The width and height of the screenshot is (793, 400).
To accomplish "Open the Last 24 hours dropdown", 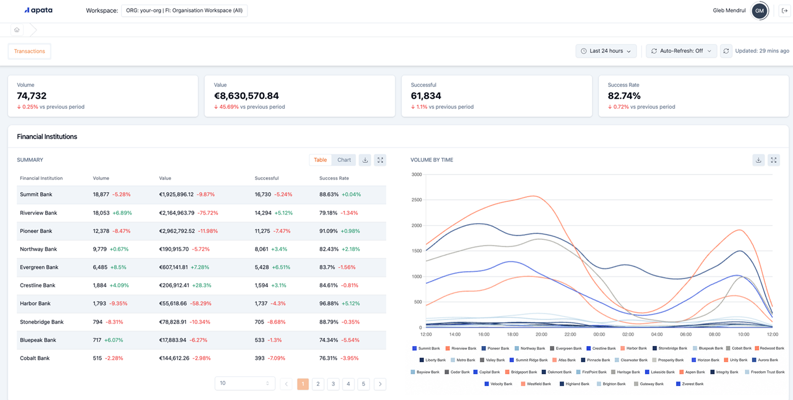I will coord(606,51).
